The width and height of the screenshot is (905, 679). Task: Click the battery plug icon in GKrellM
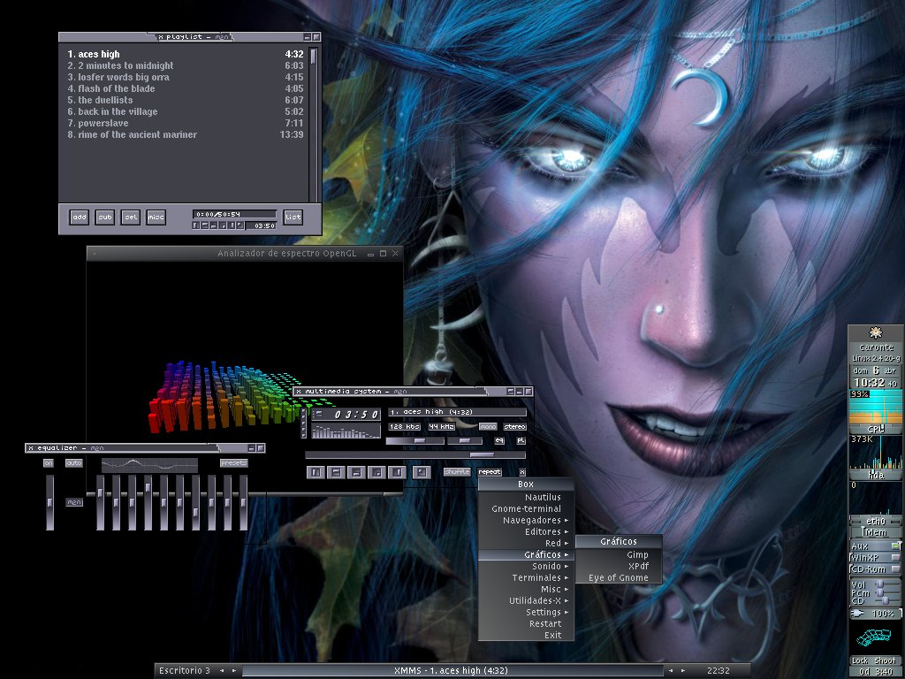point(857,614)
